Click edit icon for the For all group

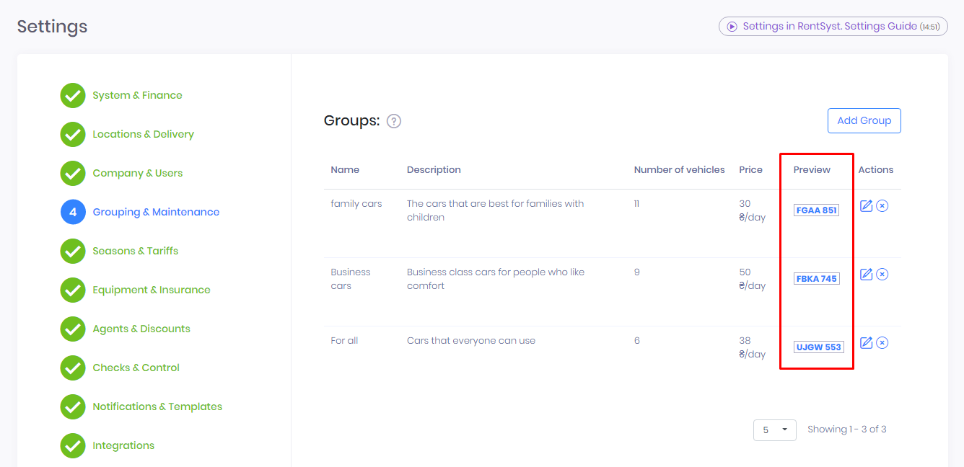pyautogui.click(x=867, y=343)
